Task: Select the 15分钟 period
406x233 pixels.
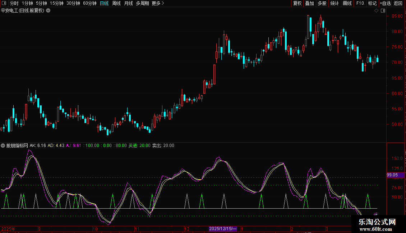Action: pos(57,3)
